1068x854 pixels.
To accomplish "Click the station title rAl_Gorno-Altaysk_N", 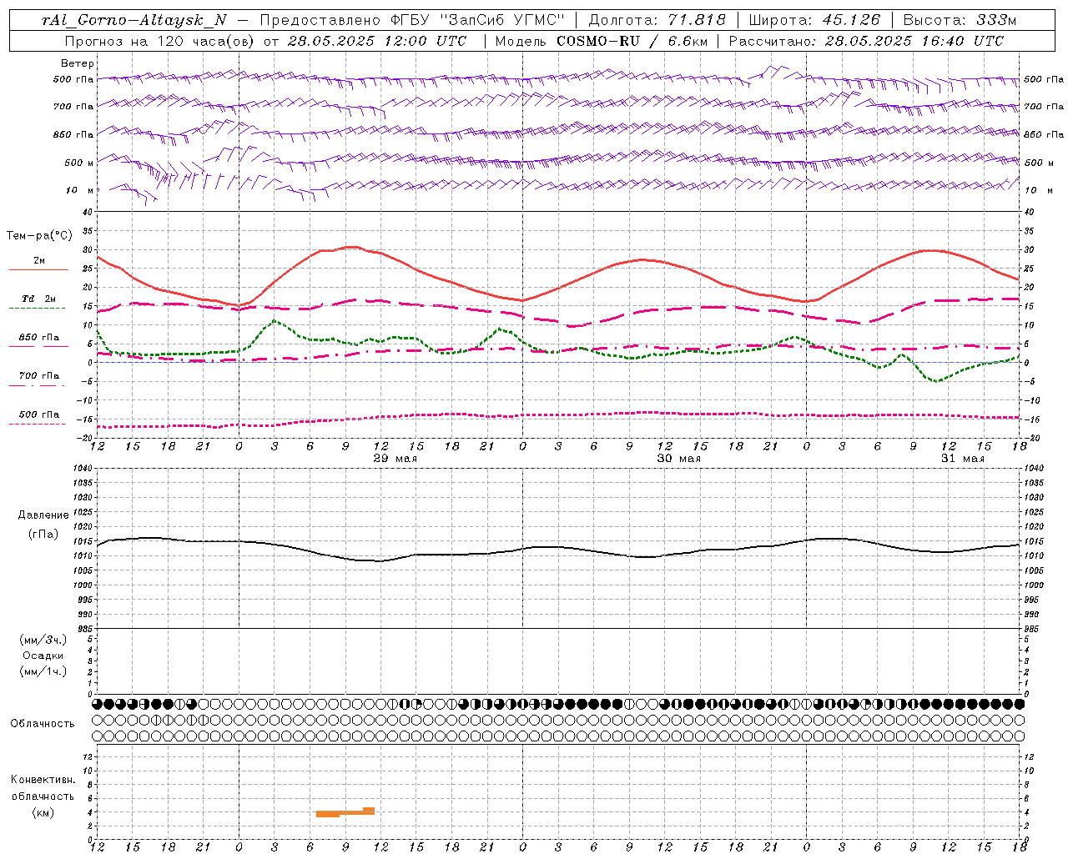I will tap(133, 20).
